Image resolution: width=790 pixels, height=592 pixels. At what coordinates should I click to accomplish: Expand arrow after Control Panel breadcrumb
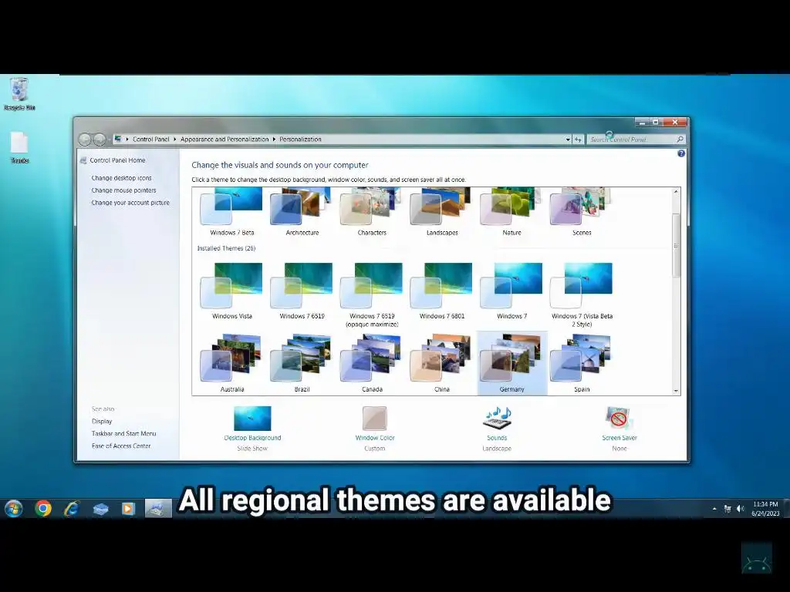175,140
